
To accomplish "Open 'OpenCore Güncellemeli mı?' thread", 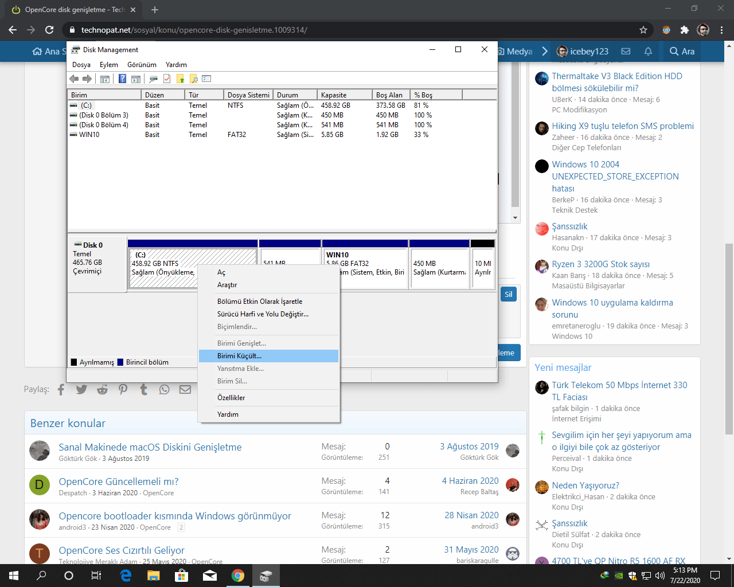I will [119, 482].
